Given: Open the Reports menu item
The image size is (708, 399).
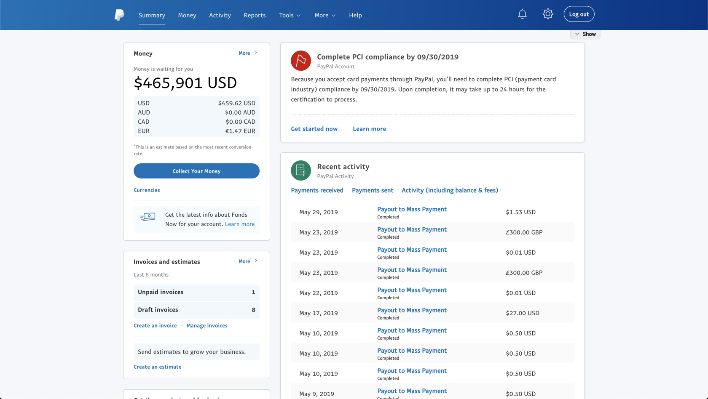Looking at the screenshot, I should (255, 15).
